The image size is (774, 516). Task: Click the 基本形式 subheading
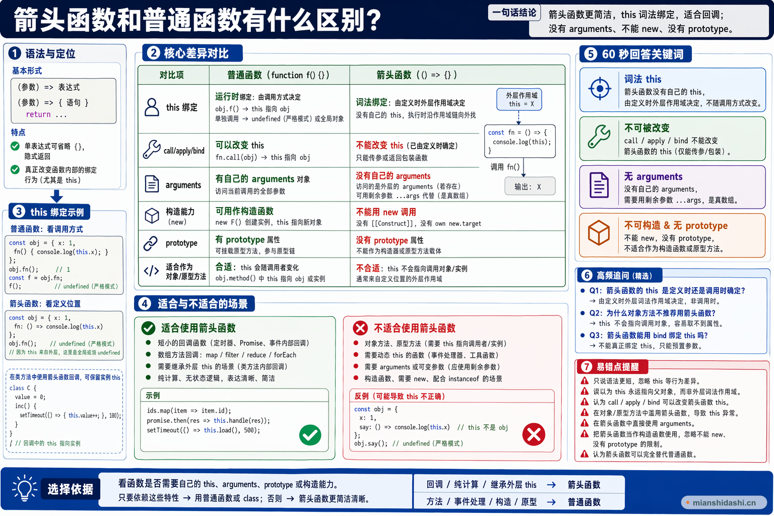(27, 71)
